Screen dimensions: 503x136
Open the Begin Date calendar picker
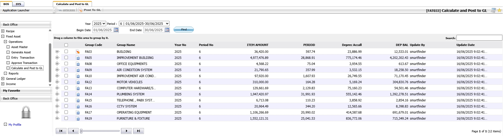(x=116, y=30)
